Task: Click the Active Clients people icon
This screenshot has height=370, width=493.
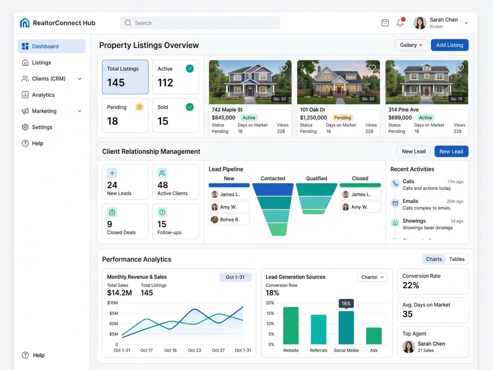Action: (162, 173)
